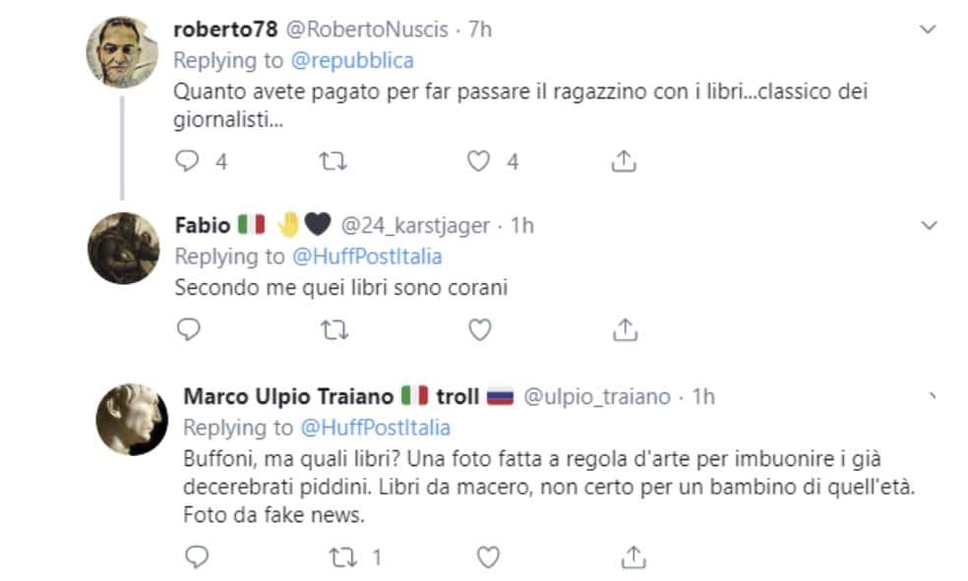Retweet Marco Ulpio Traiano's tweet
Image resolution: width=968 pixels, height=581 pixels.
point(341,557)
